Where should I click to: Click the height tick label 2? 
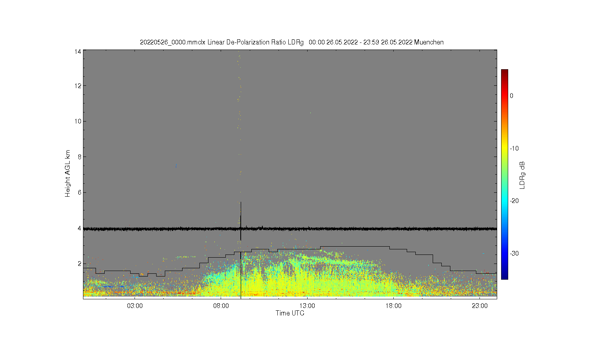79,264
